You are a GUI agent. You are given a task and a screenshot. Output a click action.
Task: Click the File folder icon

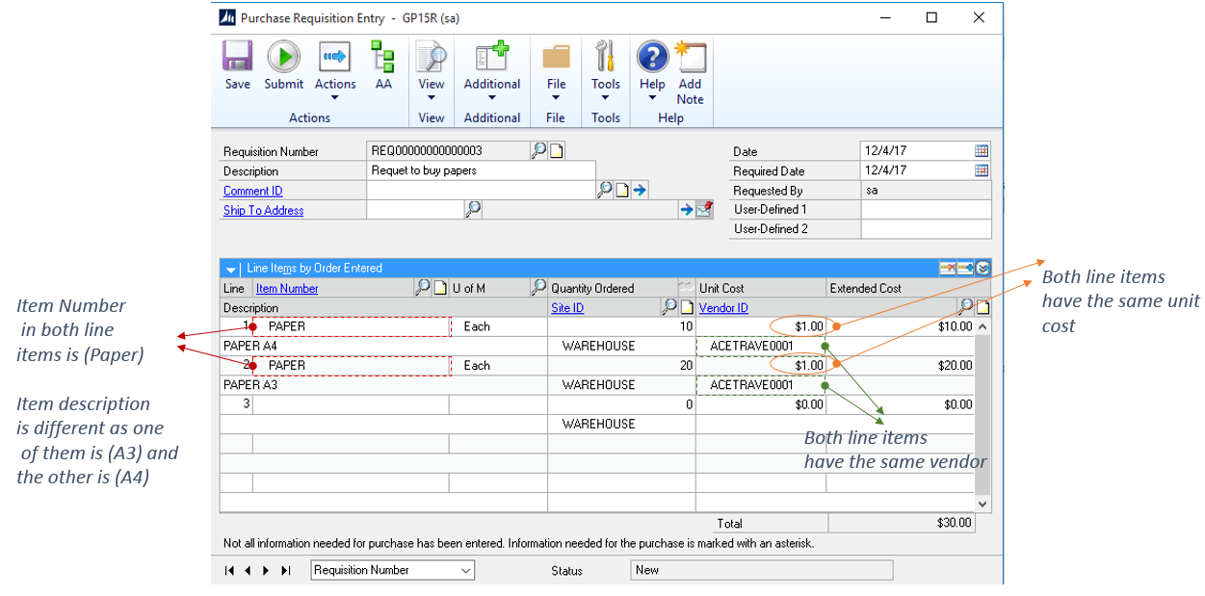pyautogui.click(x=556, y=58)
